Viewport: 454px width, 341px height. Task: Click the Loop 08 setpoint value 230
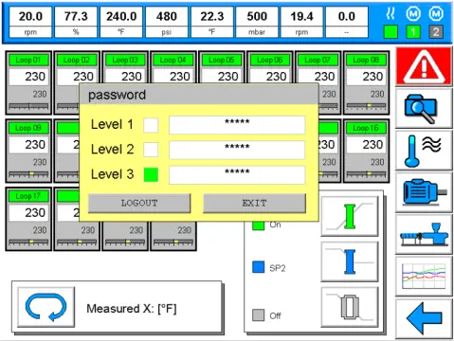(x=366, y=77)
